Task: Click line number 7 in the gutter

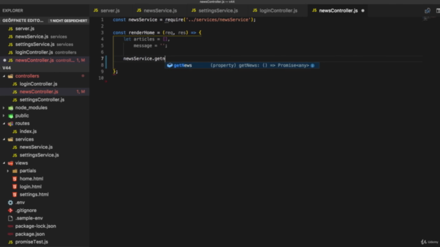Action: [102, 58]
